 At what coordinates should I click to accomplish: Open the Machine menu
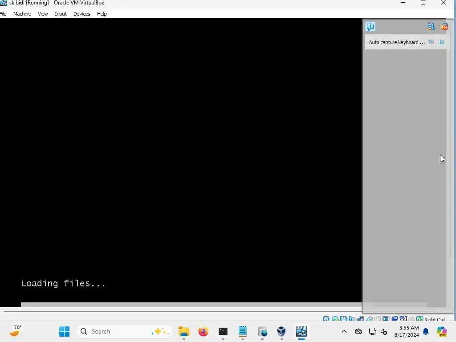point(22,14)
